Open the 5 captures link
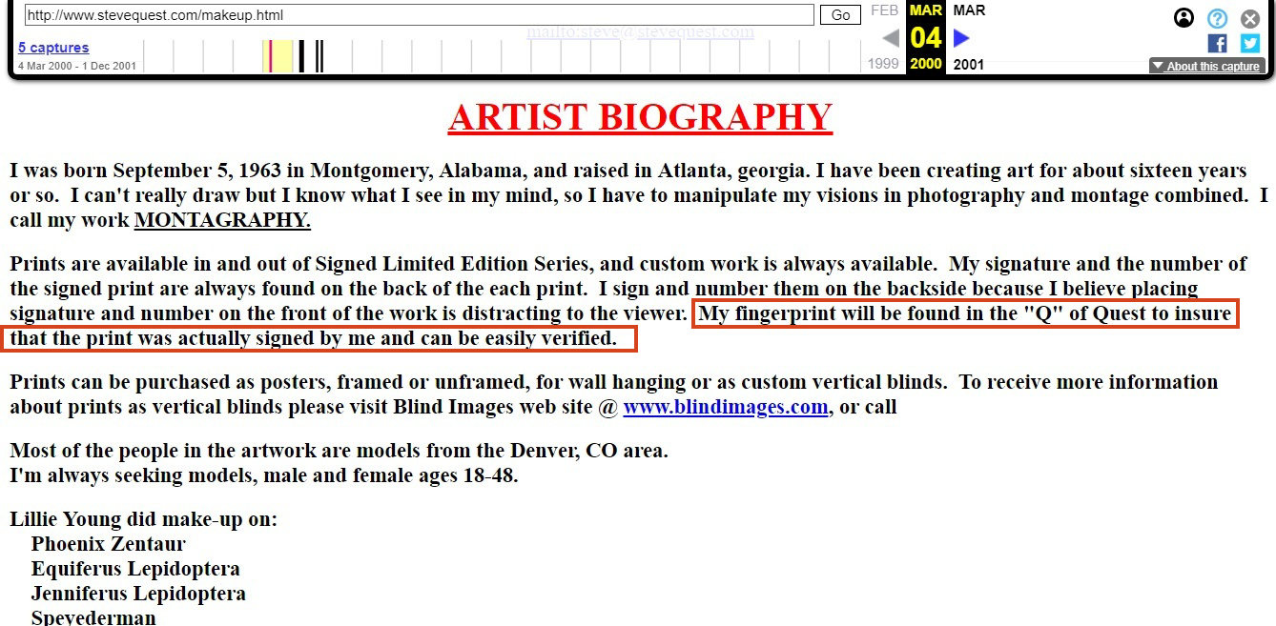 coord(53,48)
